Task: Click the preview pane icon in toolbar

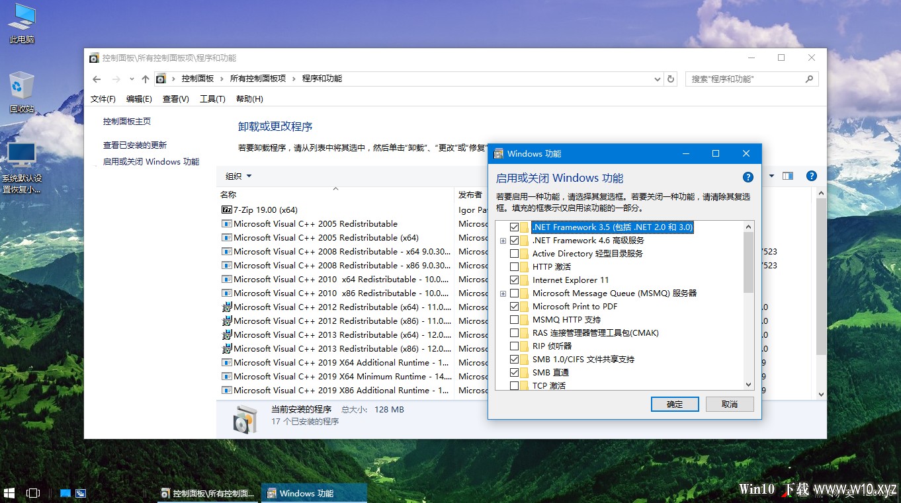Action: (x=787, y=176)
